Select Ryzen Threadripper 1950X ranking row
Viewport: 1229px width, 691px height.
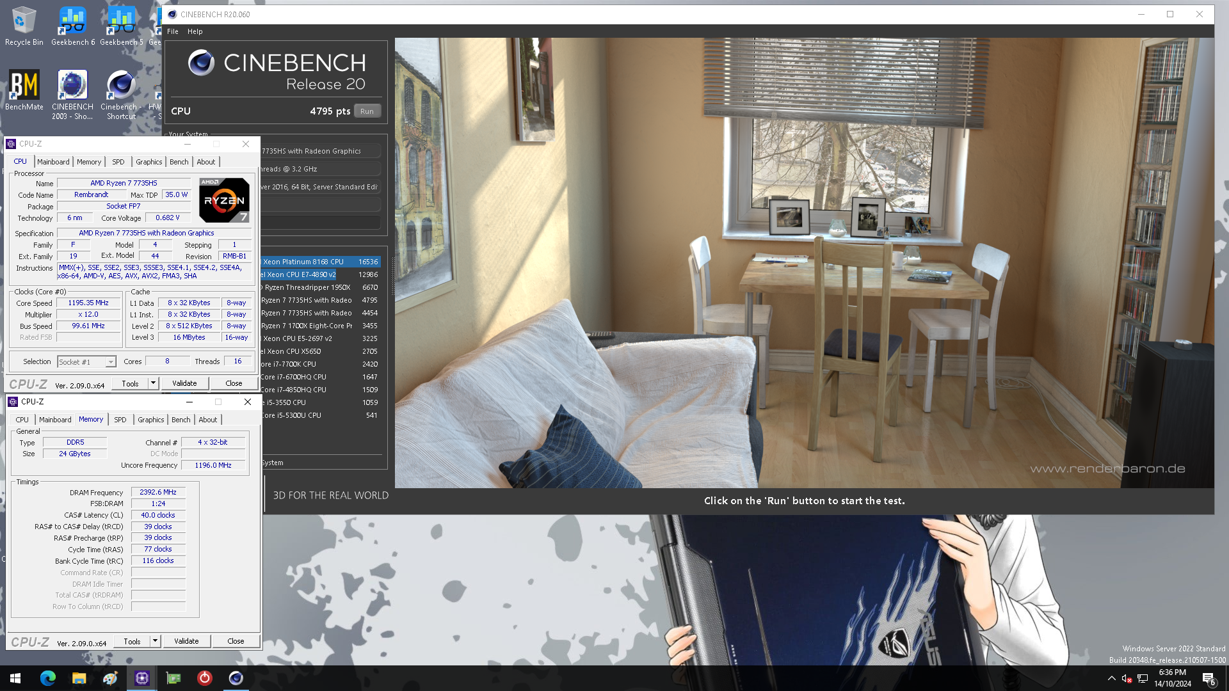coord(320,287)
